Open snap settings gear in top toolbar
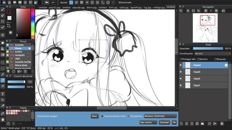Image resolution: width=232 pixels, height=130 pixels. [108, 3]
